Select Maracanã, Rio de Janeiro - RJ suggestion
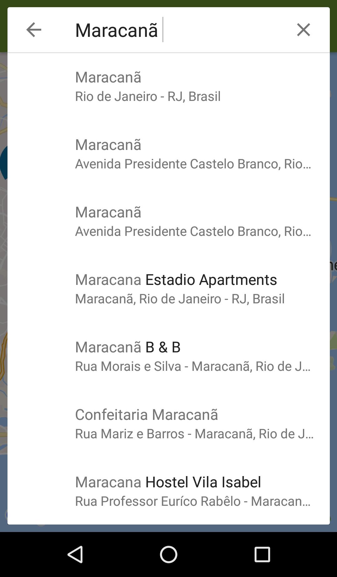Image resolution: width=337 pixels, height=577 pixels. 169,87
